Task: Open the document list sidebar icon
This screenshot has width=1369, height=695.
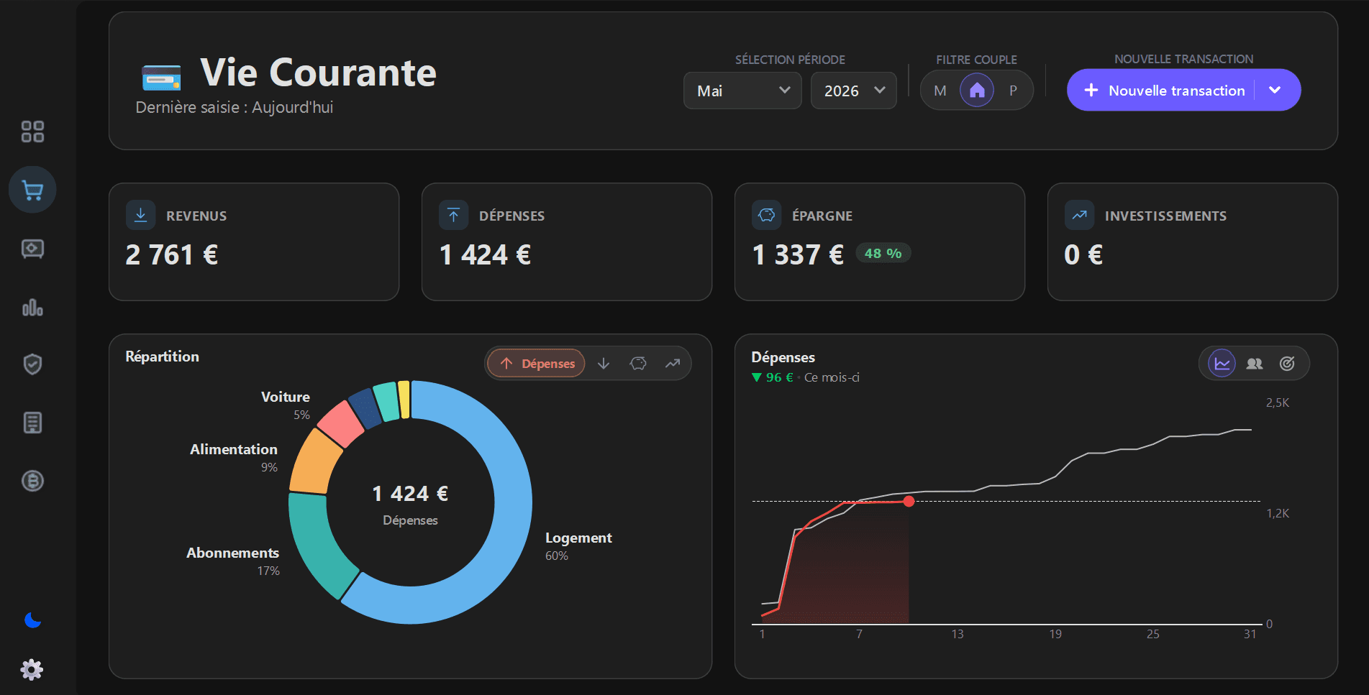Action: (32, 423)
